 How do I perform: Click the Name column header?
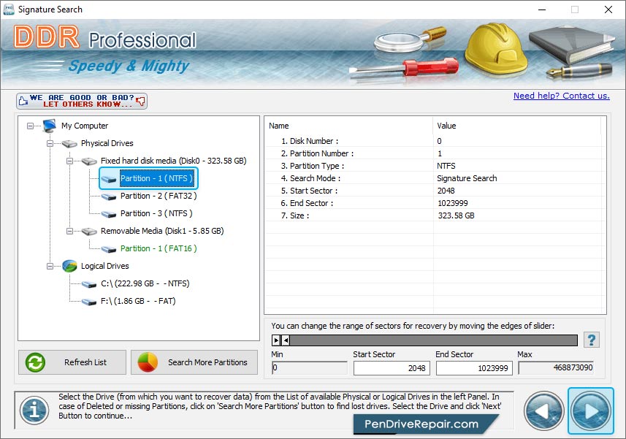click(349, 126)
